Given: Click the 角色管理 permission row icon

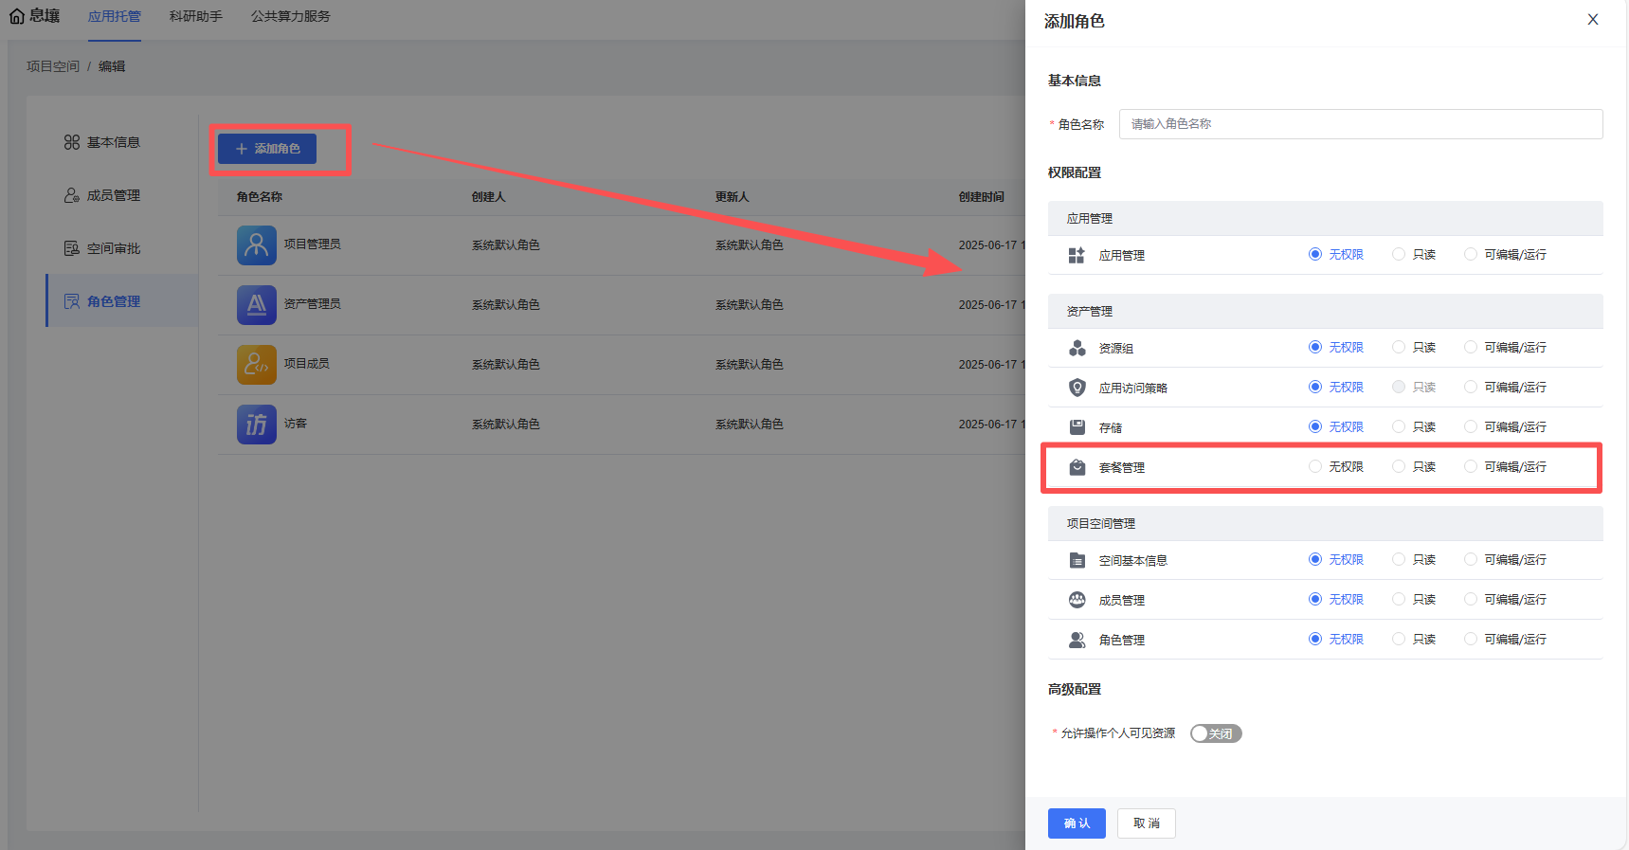Looking at the screenshot, I should (x=1077, y=640).
